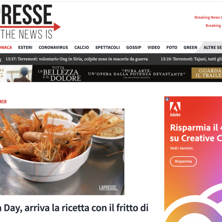222x222 pixels.
Task: Click the LaPresse logo header
Action: [x=30, y=21]
